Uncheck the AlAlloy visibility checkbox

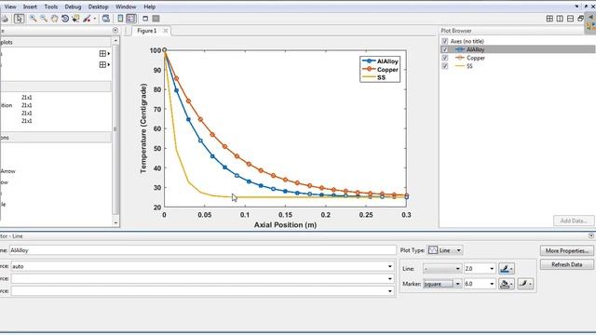pyautogui.click(x=445, y=49)
